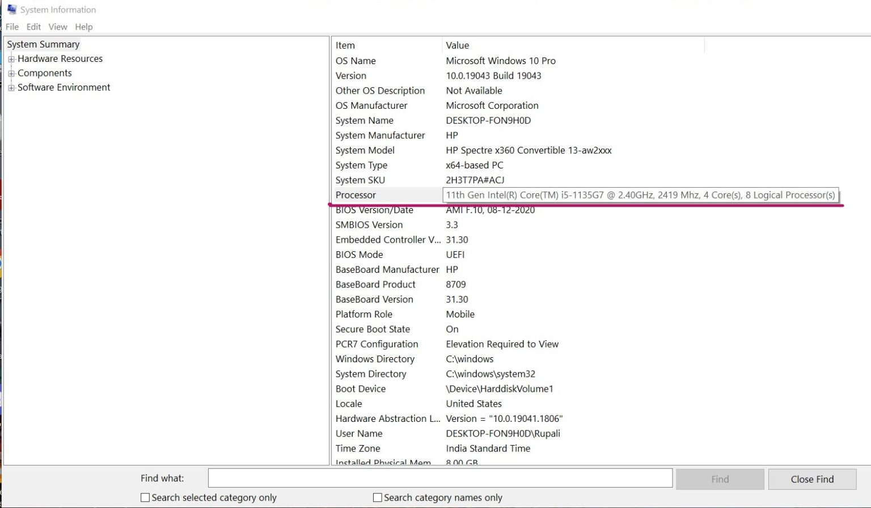Image resolution: width=871 pixels, height=508 pixels.
Task: Open the File menu
Action: coord(11,27)
